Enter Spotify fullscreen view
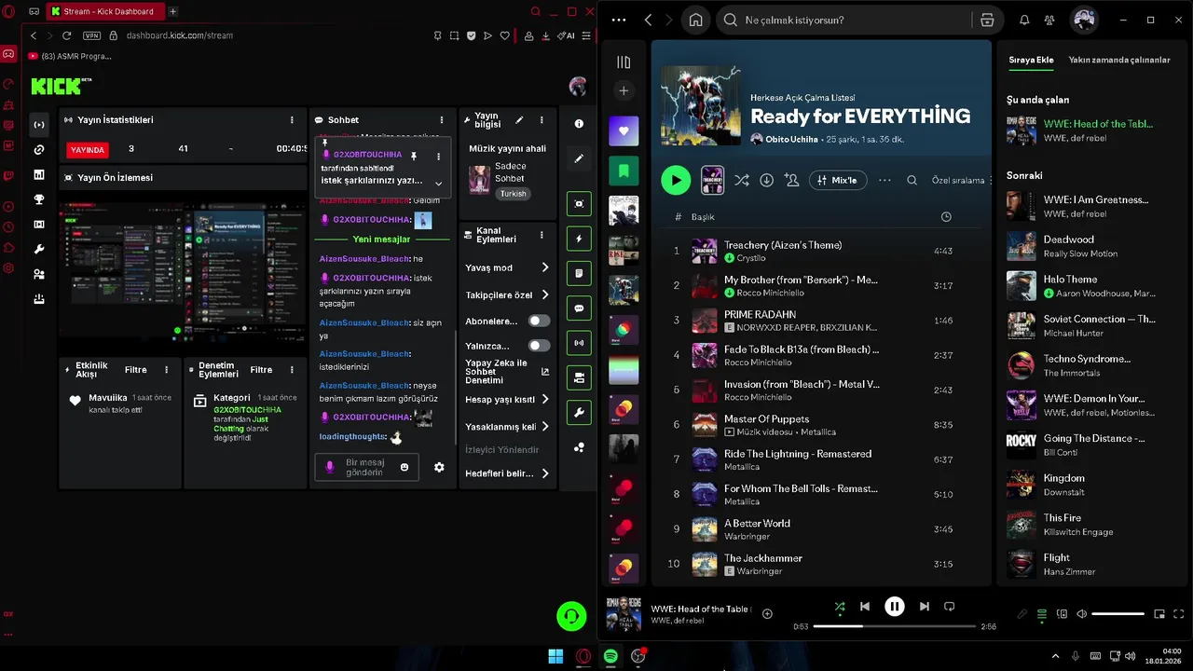Viewport: 1193px width, 671px height. (x=1179, y=614)
